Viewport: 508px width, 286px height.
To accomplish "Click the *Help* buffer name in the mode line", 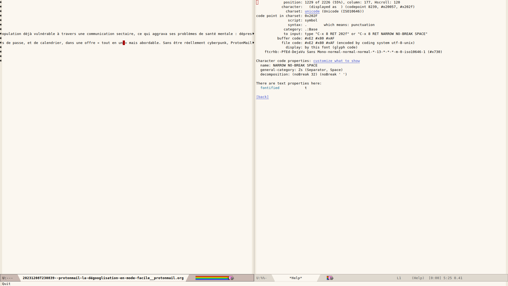I will (x=296, y=278).
